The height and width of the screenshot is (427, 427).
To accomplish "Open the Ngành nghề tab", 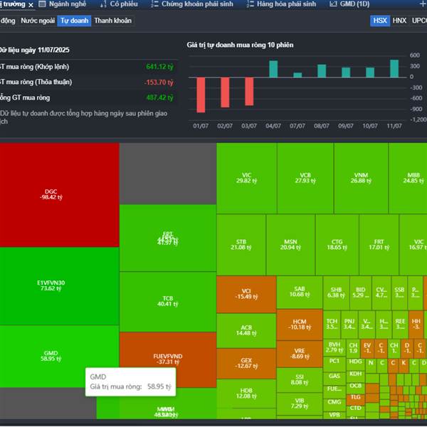I will coord(63,4).
